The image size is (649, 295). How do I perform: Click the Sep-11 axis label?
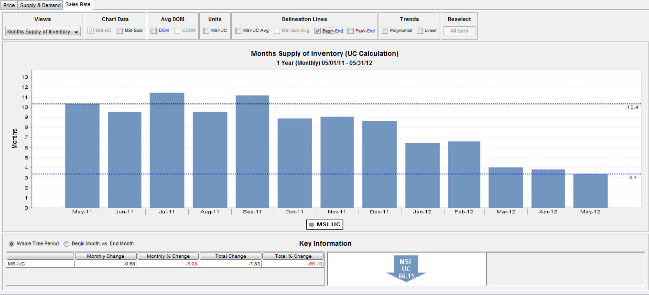252,212
